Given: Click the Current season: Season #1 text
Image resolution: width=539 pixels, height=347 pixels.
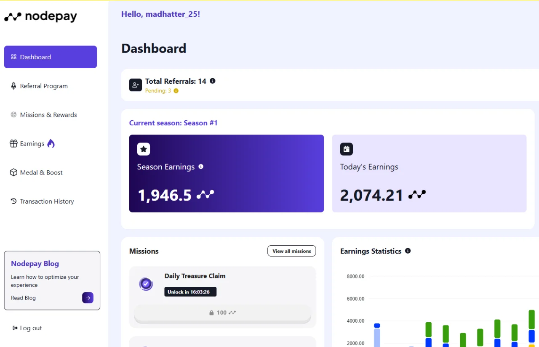Looking at the screenshot, I should [x=173, y=123].
